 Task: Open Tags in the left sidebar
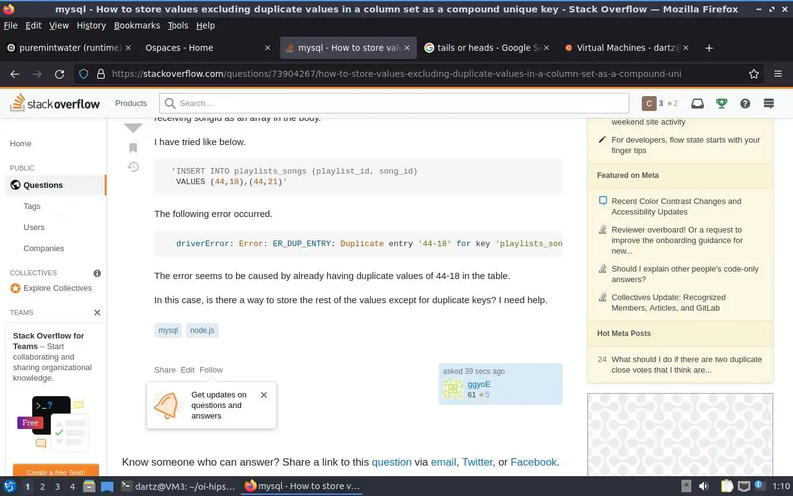pyautogui.click(x=32, y=206)
